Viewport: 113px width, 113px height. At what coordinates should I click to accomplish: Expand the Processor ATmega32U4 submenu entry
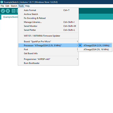(x=48, y=45)
